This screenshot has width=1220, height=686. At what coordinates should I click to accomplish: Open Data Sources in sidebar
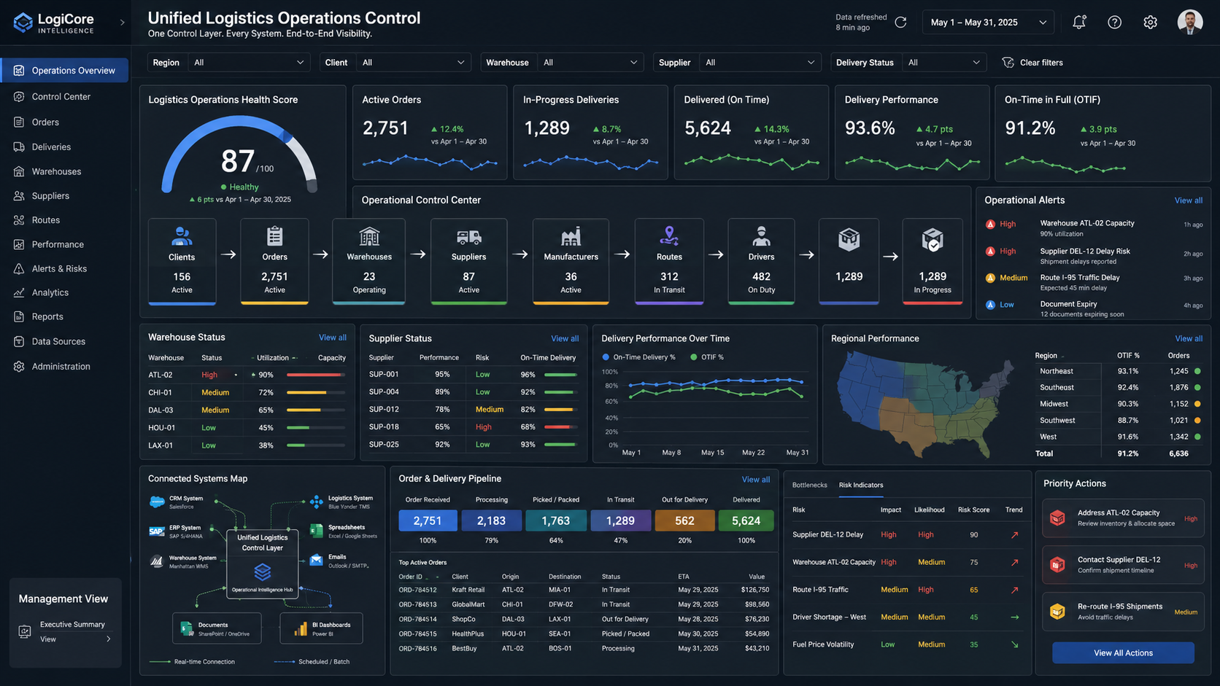(50, 341)
